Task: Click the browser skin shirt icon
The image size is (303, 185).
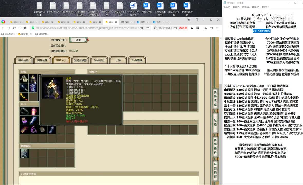Action: coord(197,20)
